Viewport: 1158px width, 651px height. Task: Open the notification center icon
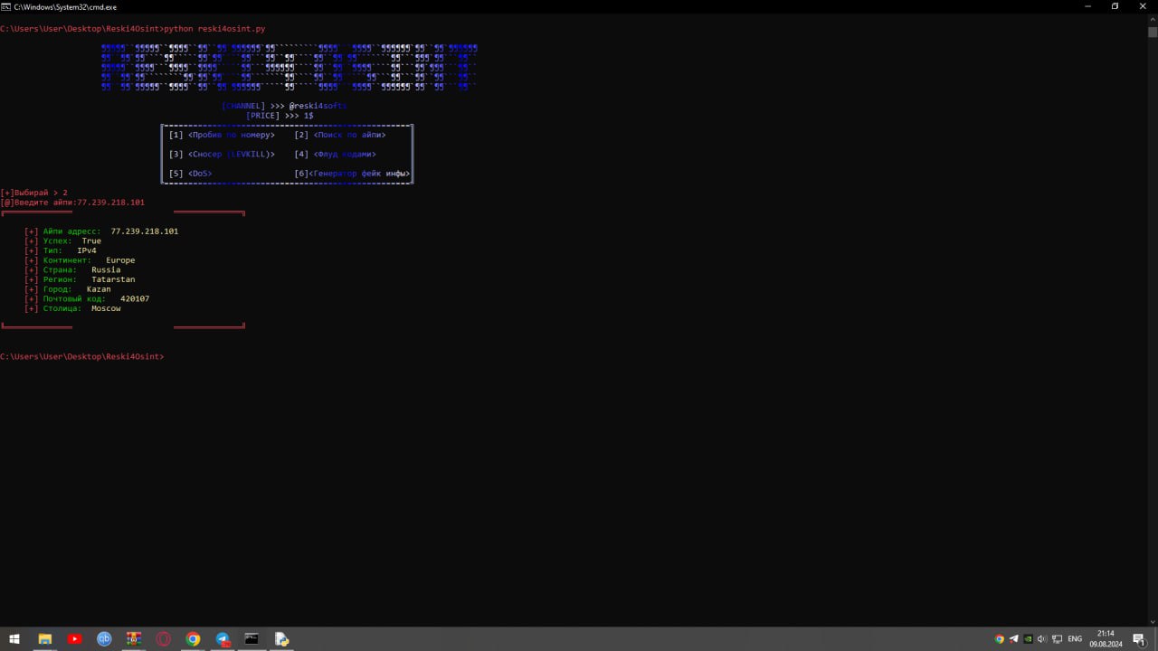1139,639
